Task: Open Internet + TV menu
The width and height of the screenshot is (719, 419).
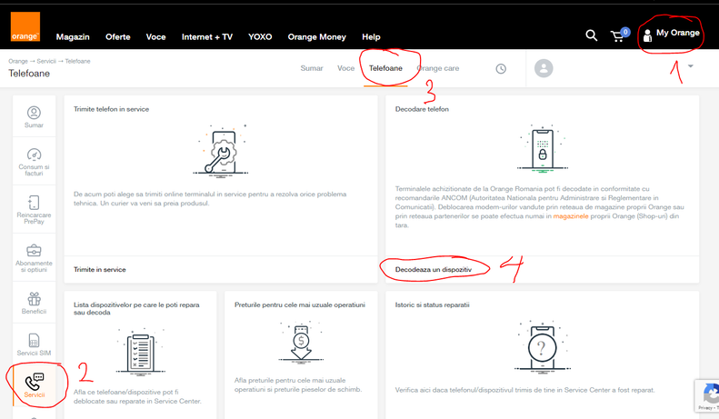Action: tap(207, 37)
